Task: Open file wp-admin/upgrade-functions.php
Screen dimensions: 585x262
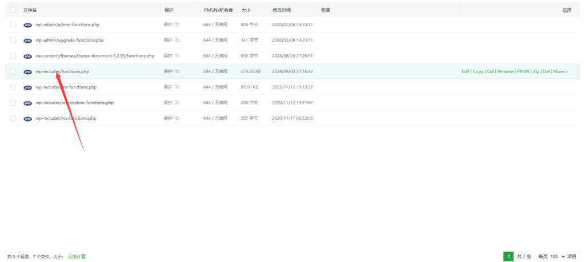Action: point(70,41)
